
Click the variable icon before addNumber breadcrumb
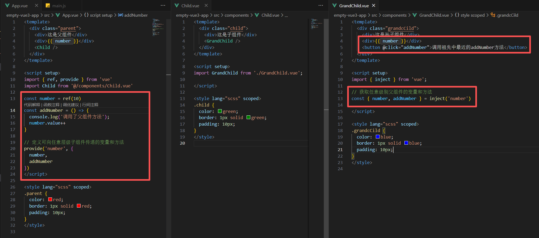click(121, 15)
